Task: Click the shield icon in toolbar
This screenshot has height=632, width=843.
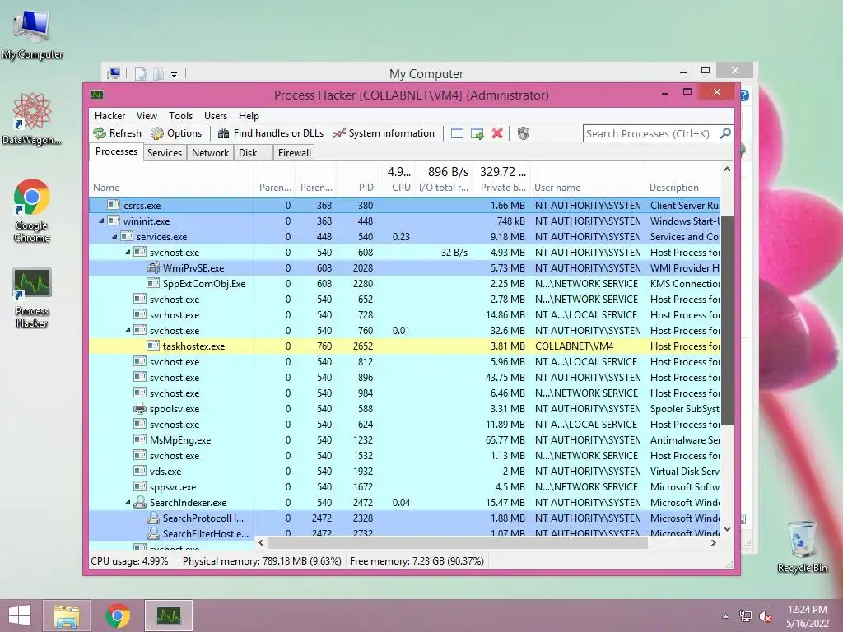Action: (x=523, y=133)
